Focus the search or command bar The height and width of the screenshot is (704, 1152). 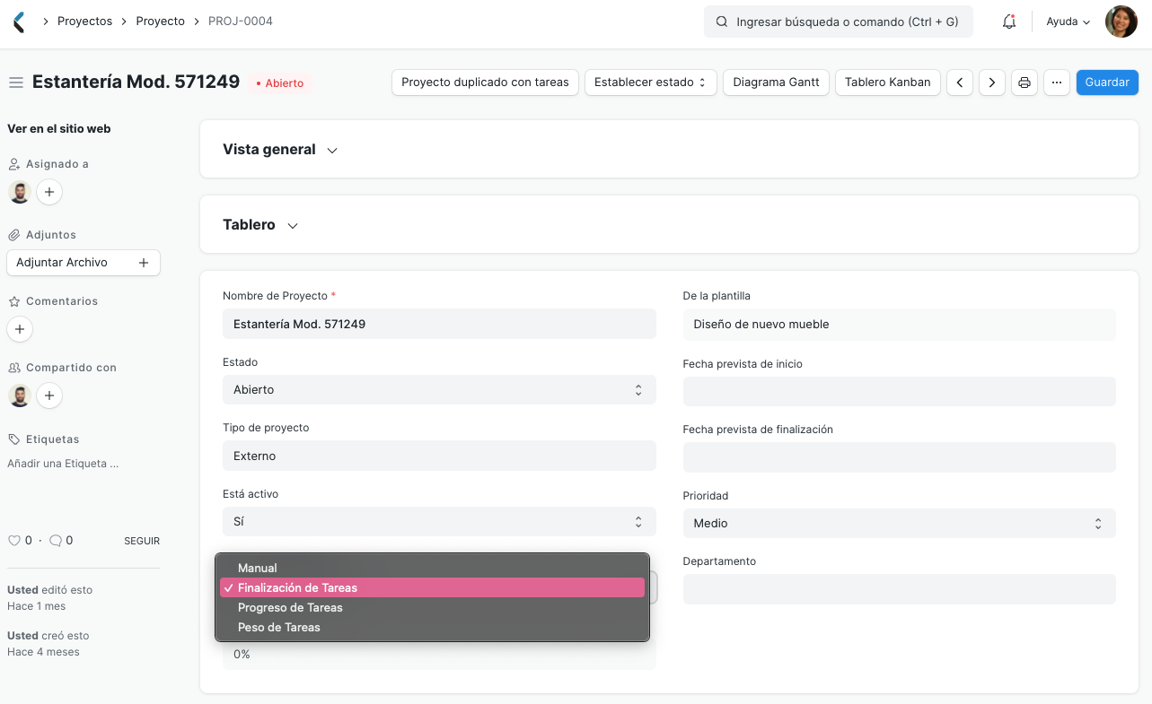coord(839,22)
